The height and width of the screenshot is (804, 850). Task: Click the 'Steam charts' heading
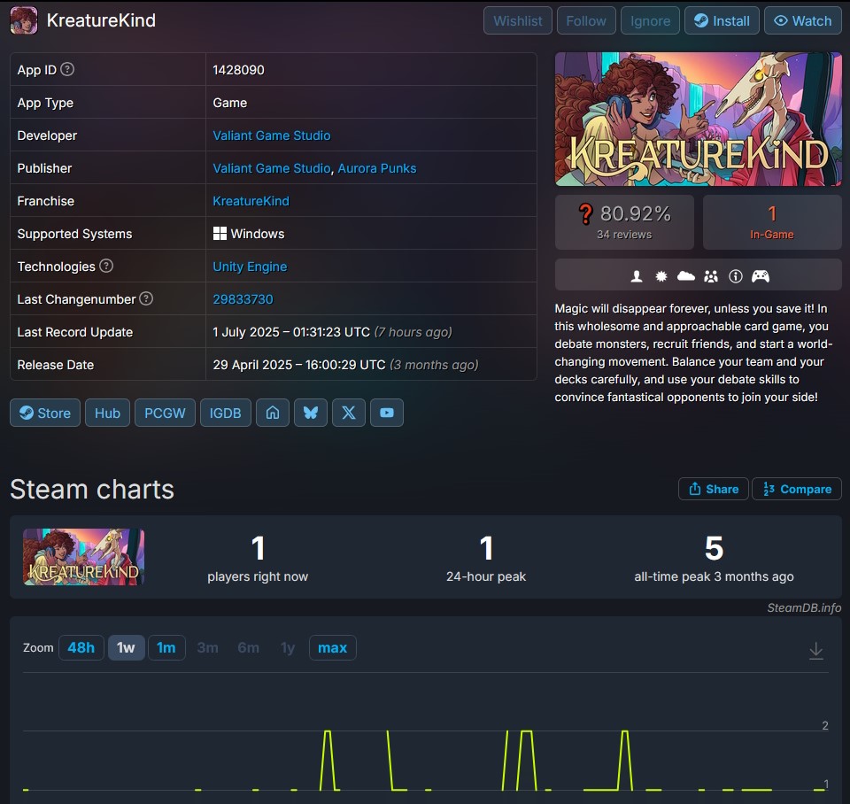92,489
